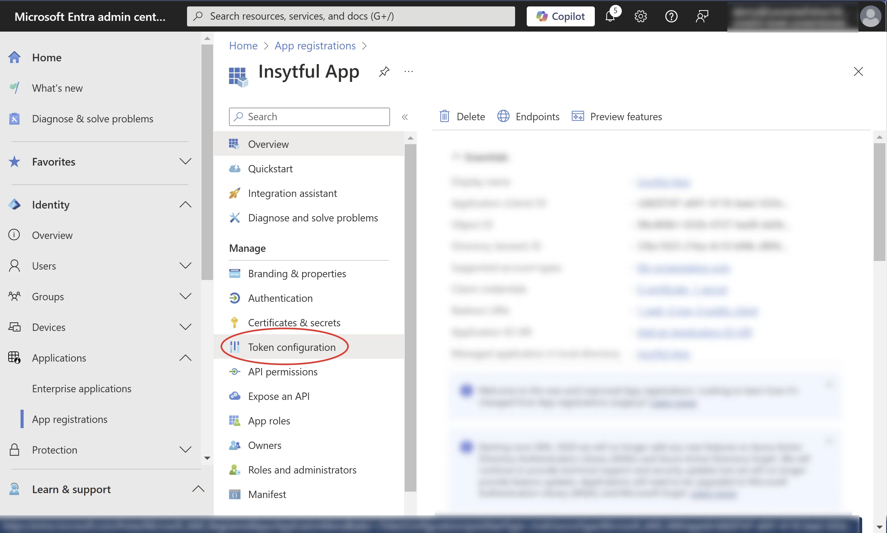Image resolution: width=887 pixels, height=533 pixels.
Task: Collapse the app menu with double chevron
Action: (404, 117)
